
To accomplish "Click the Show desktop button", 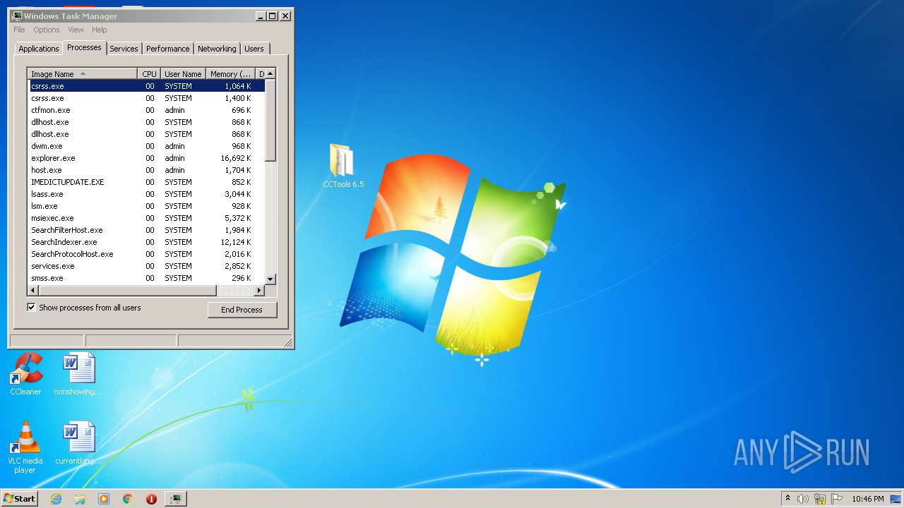I will click(896, 499).
